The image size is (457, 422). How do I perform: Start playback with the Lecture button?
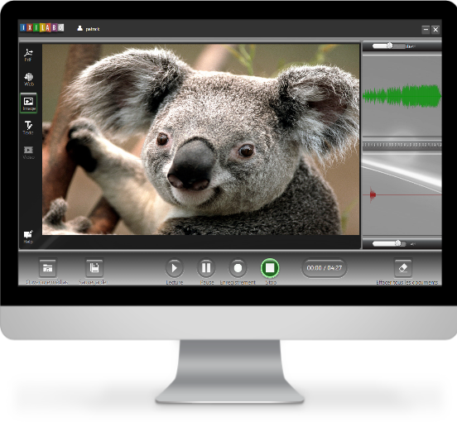pos(175,267)
